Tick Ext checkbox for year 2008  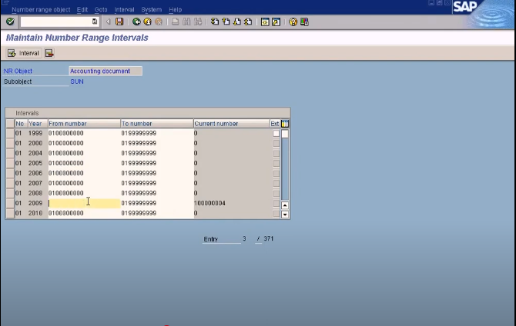276,193
